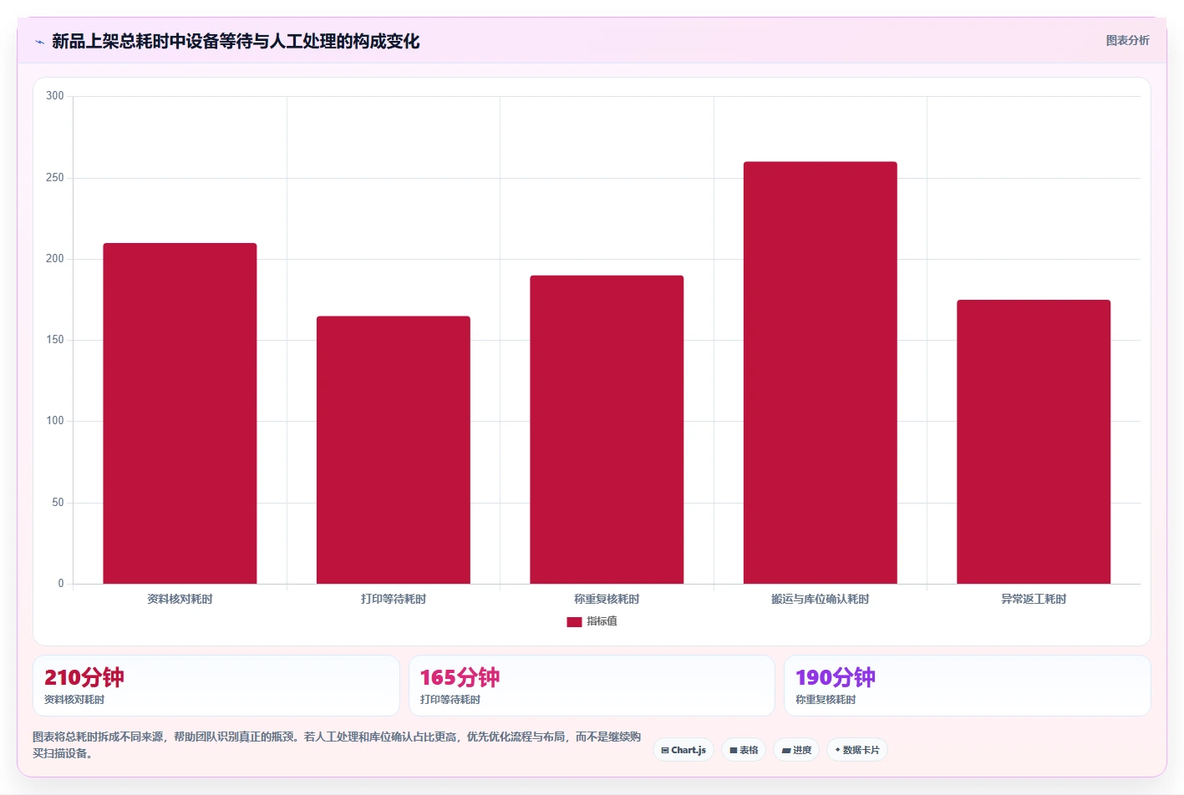
Task: Click the lightning icon beside the chart title
Action: (x=39, y=42)
